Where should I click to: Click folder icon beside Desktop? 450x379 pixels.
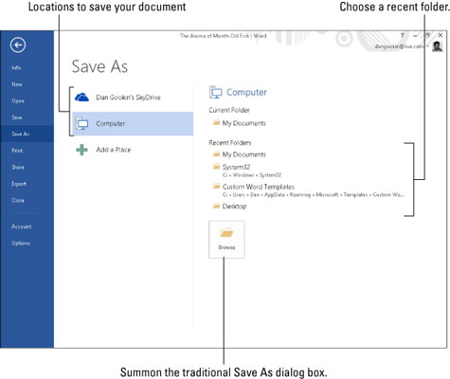216,206
